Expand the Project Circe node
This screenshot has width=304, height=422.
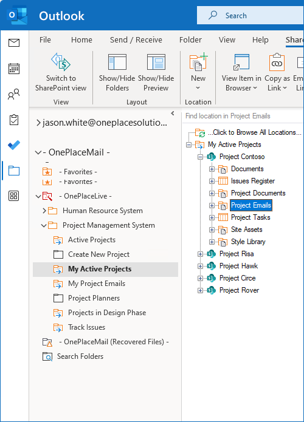click(200, 278)
